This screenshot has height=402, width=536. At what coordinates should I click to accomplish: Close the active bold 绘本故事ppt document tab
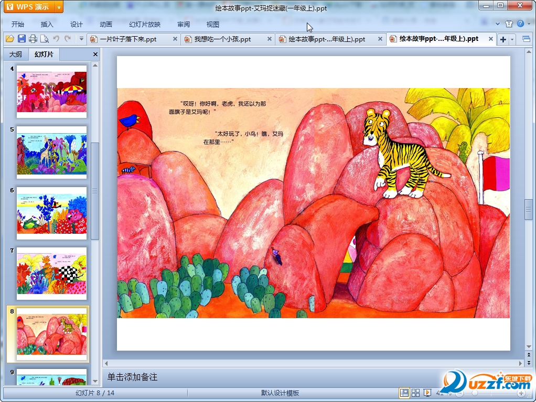coord(490,39)
